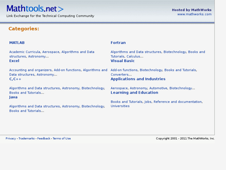Open the Privacy footer link
This screenshot has width=226, height=170.
tap(11, 138)
